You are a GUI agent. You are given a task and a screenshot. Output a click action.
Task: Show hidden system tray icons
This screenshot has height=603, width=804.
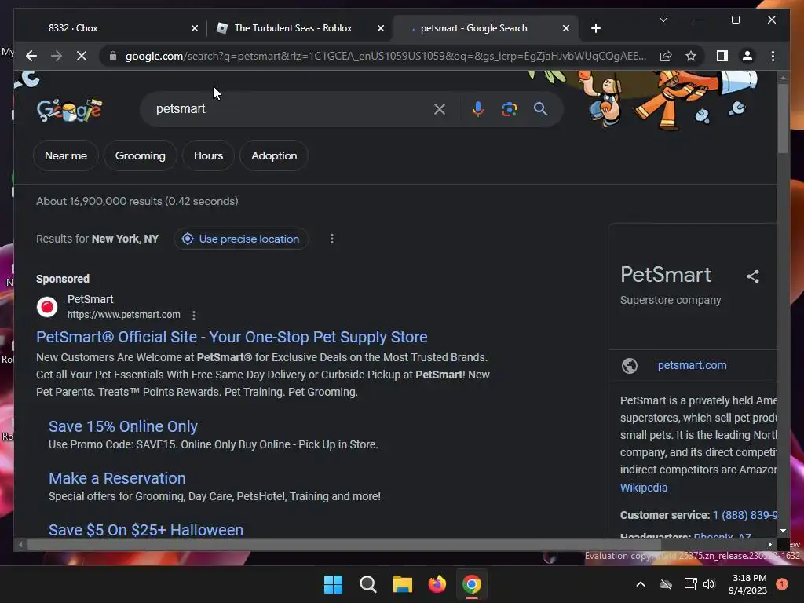tap(641, 584)
